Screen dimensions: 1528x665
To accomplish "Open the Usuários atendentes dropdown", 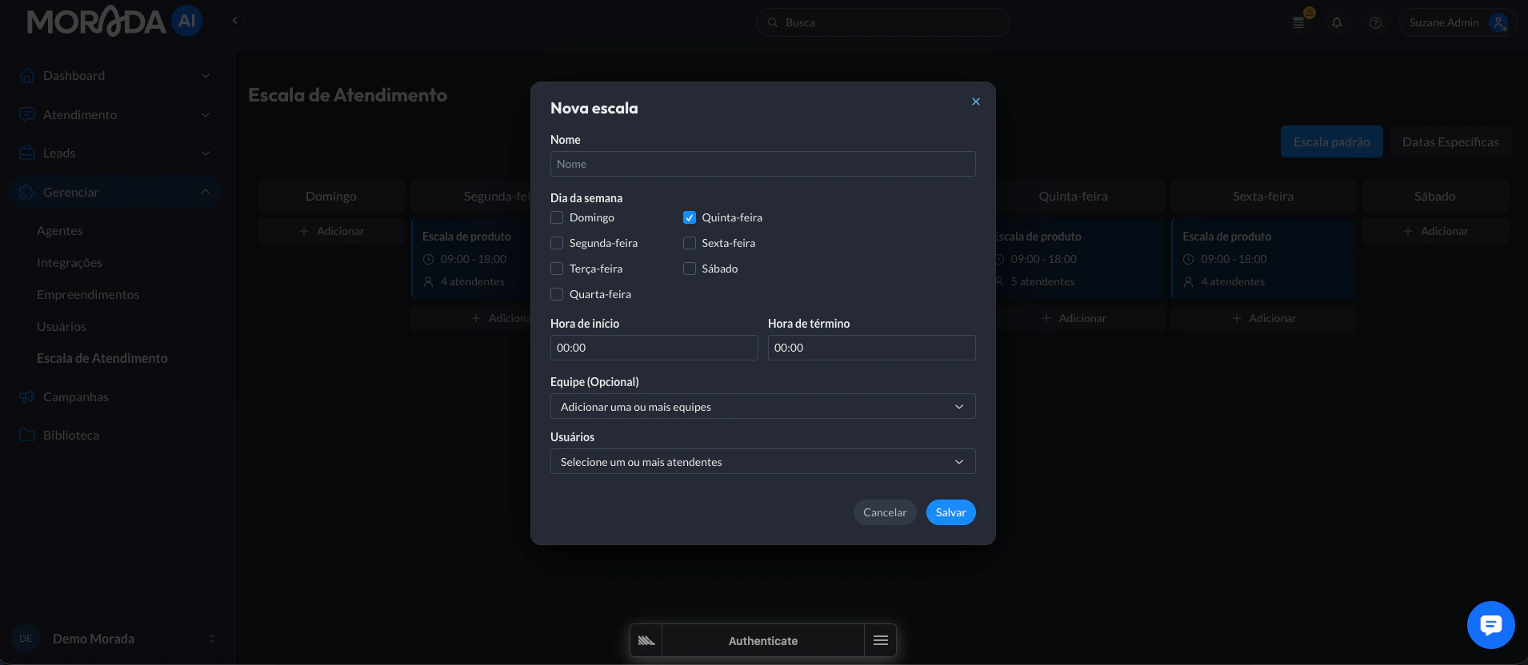I will pos(762,461).
